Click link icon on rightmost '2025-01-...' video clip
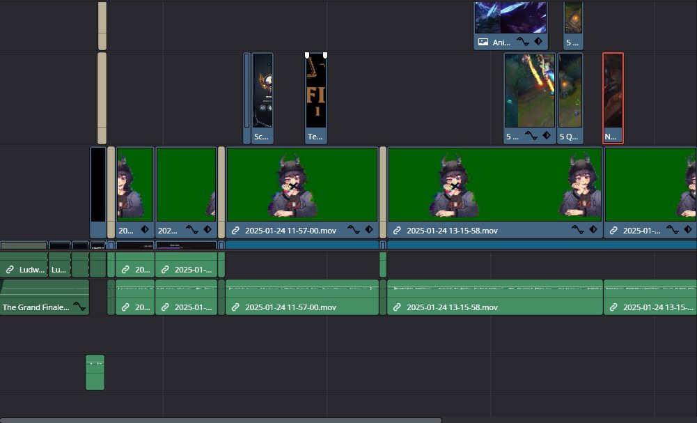The image size is (697, 423). point(613,231)
